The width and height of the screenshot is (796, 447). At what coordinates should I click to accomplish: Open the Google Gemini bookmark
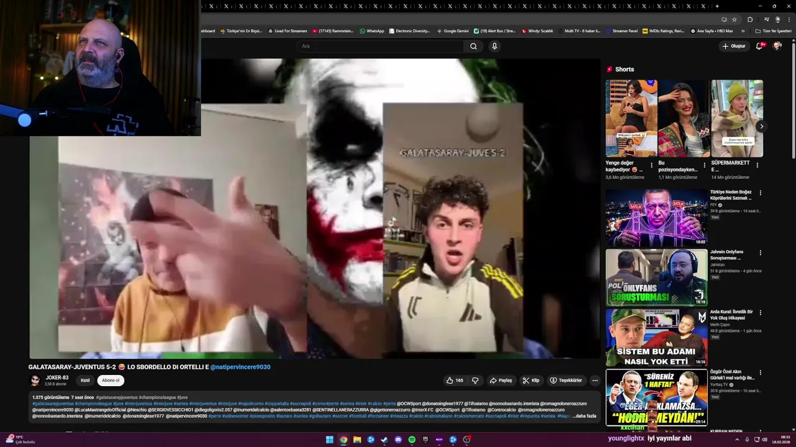point(452,30)
